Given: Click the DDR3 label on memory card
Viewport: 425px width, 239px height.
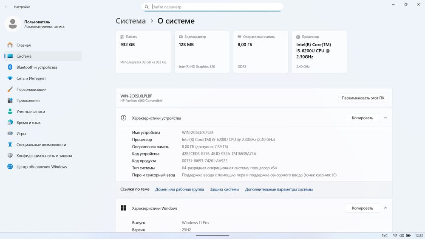Looking at the screenshot, I should (242, 67).
